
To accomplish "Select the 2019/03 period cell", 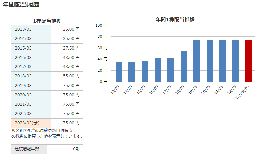I will [x=31, y=86].
